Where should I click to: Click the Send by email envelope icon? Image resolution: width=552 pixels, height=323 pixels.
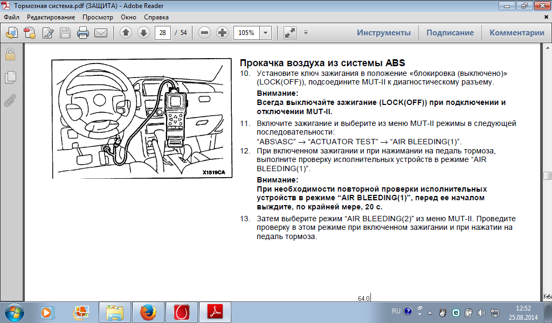point(101,33)
